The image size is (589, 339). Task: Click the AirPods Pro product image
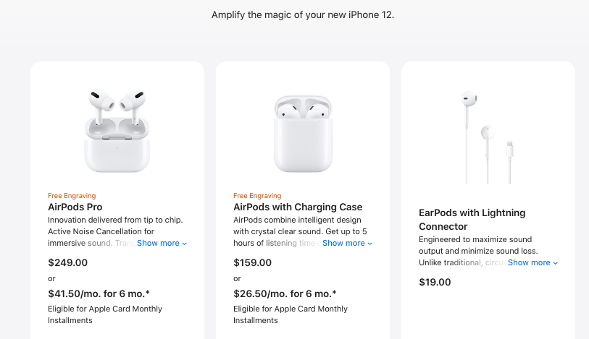(117, 131)
